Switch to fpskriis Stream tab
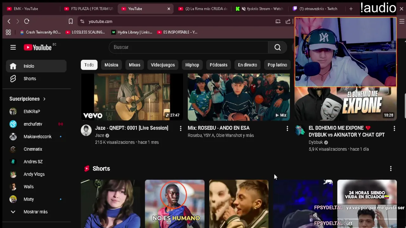This screenshot has width=406, height=228. pos(260,9)
